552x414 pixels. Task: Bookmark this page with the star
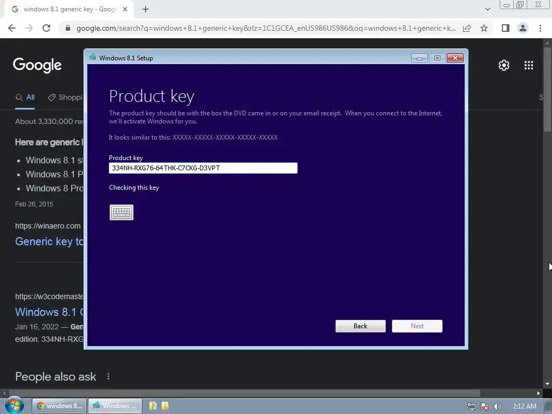click(485, 28)
